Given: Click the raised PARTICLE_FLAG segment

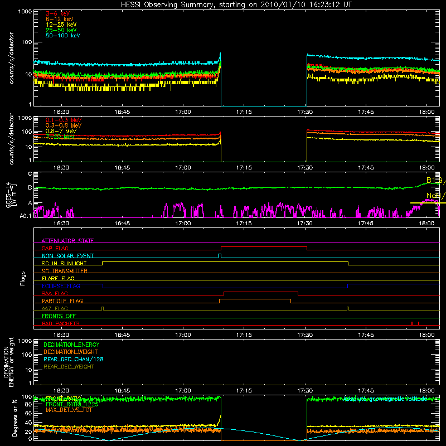Looking at the screenshot, I should click(x=255, y=299).
